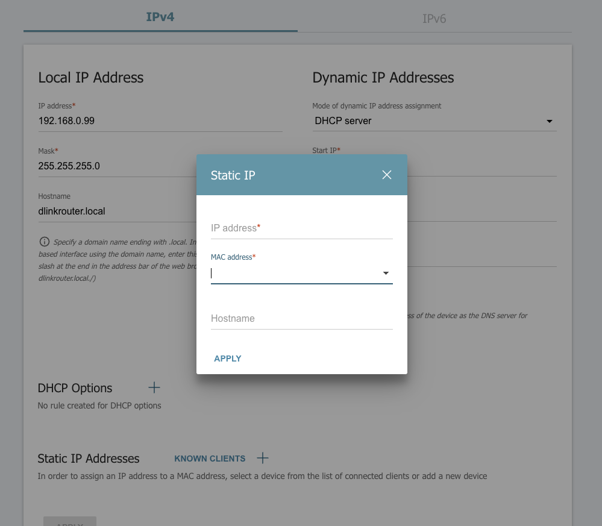Click the Hostname field in Static IP dialog
Screen dimensions: 602x526
[301, 319]
